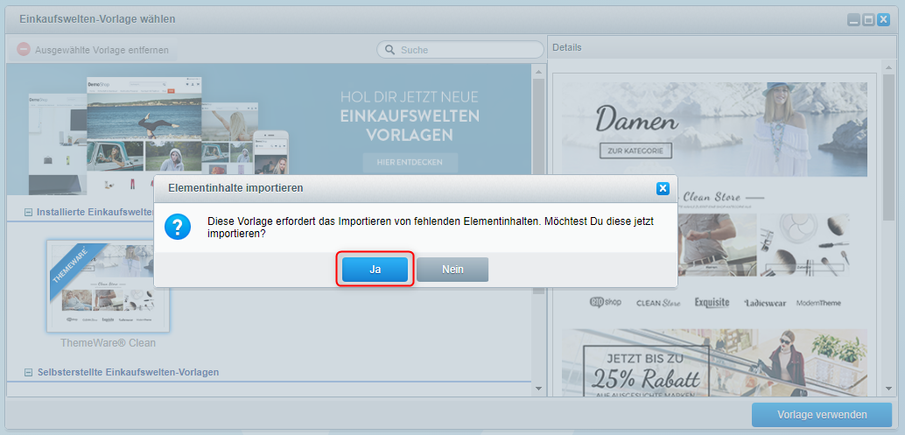The height and width of the screenshot is (435, 905).
Task: Click the Ladieswear logo in preview
Action: pos(765,304)
